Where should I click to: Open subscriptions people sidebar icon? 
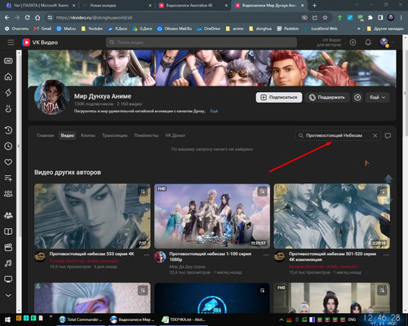coord(8,194)
